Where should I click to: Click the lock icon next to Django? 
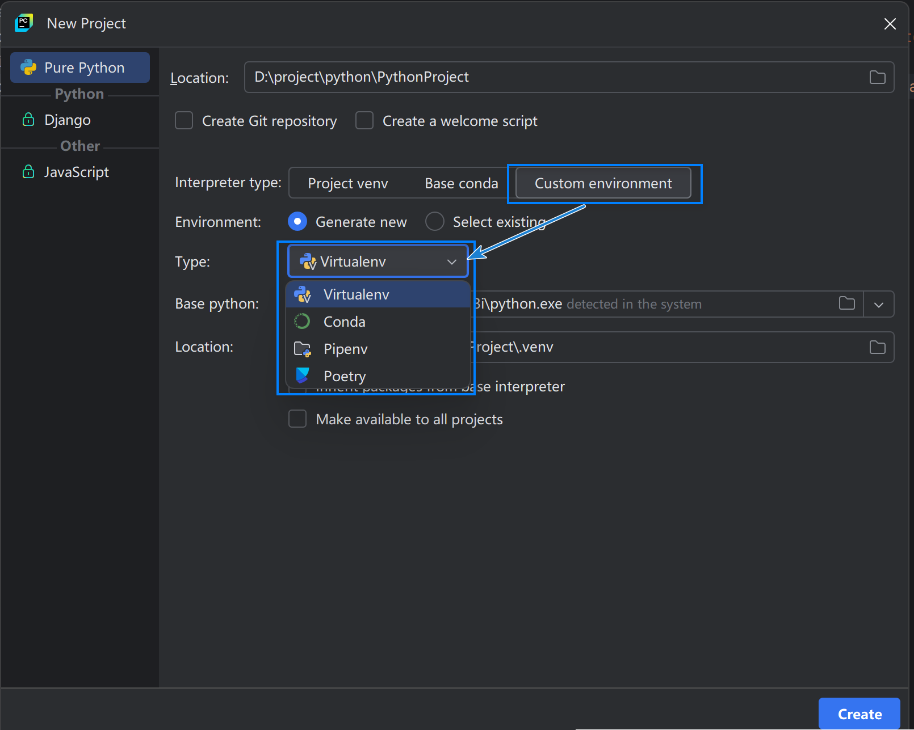tap(28, 120)
